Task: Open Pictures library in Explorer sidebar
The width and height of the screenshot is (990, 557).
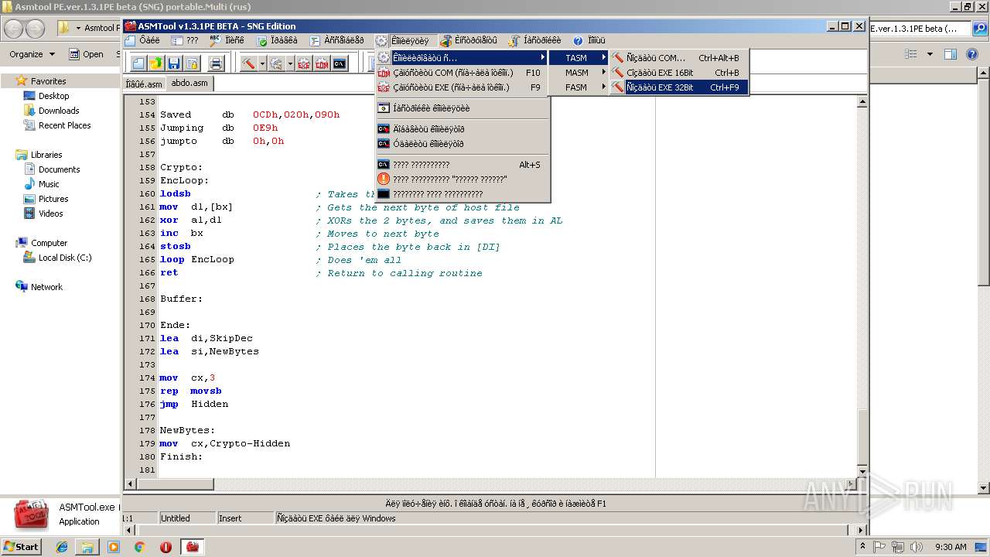Action: point(53,199)
